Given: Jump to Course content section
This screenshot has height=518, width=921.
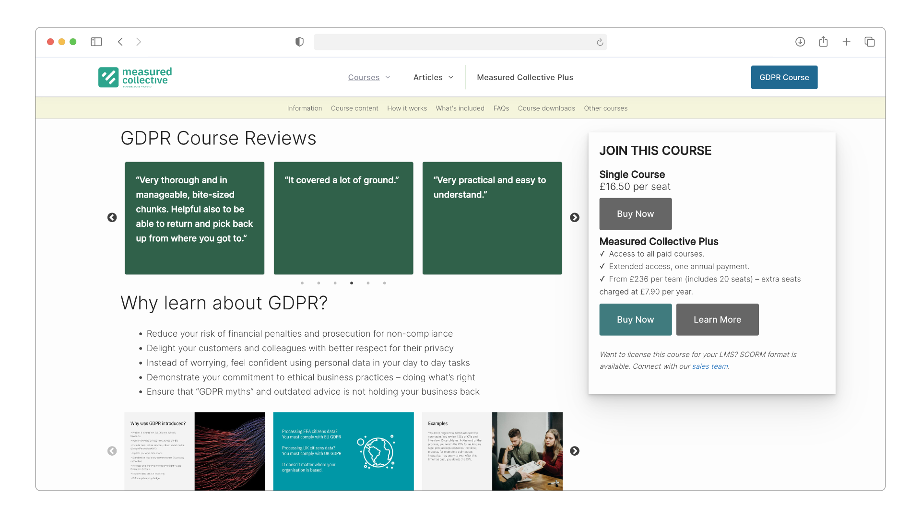Looking at the screenshot, I should (354, 108).
